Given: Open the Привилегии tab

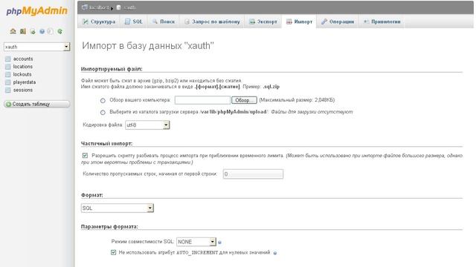Looking at the screenshot, I should pos(382,22).
